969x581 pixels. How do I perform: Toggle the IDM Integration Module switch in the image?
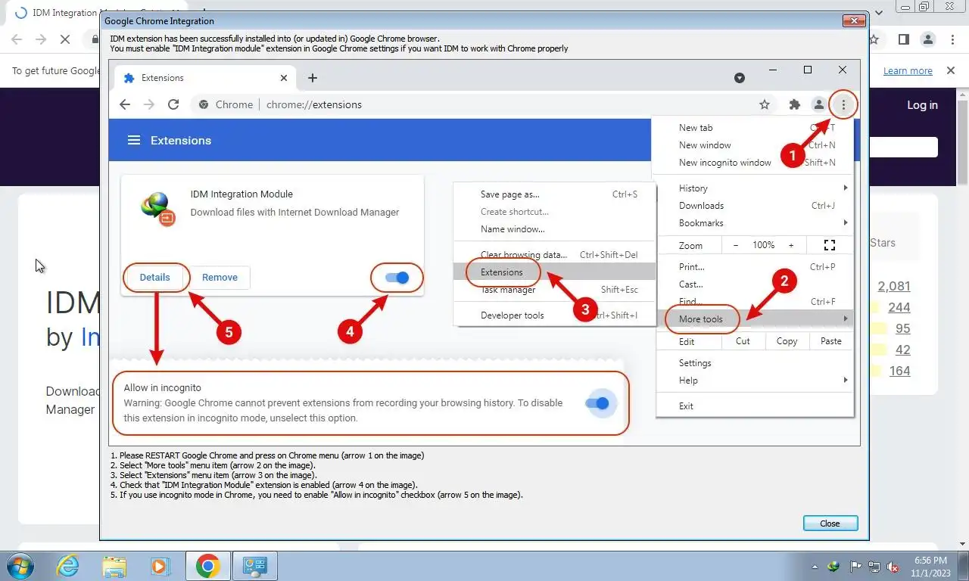[x=397, y=278]
